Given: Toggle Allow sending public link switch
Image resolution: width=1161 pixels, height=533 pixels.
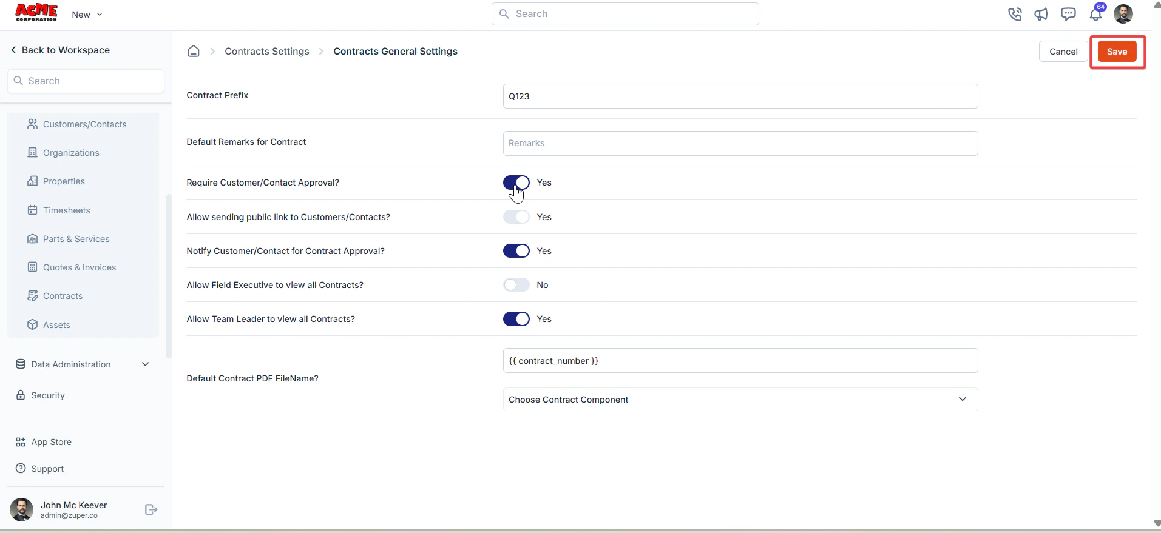Looking at the screenshot, I should (516, 216).
